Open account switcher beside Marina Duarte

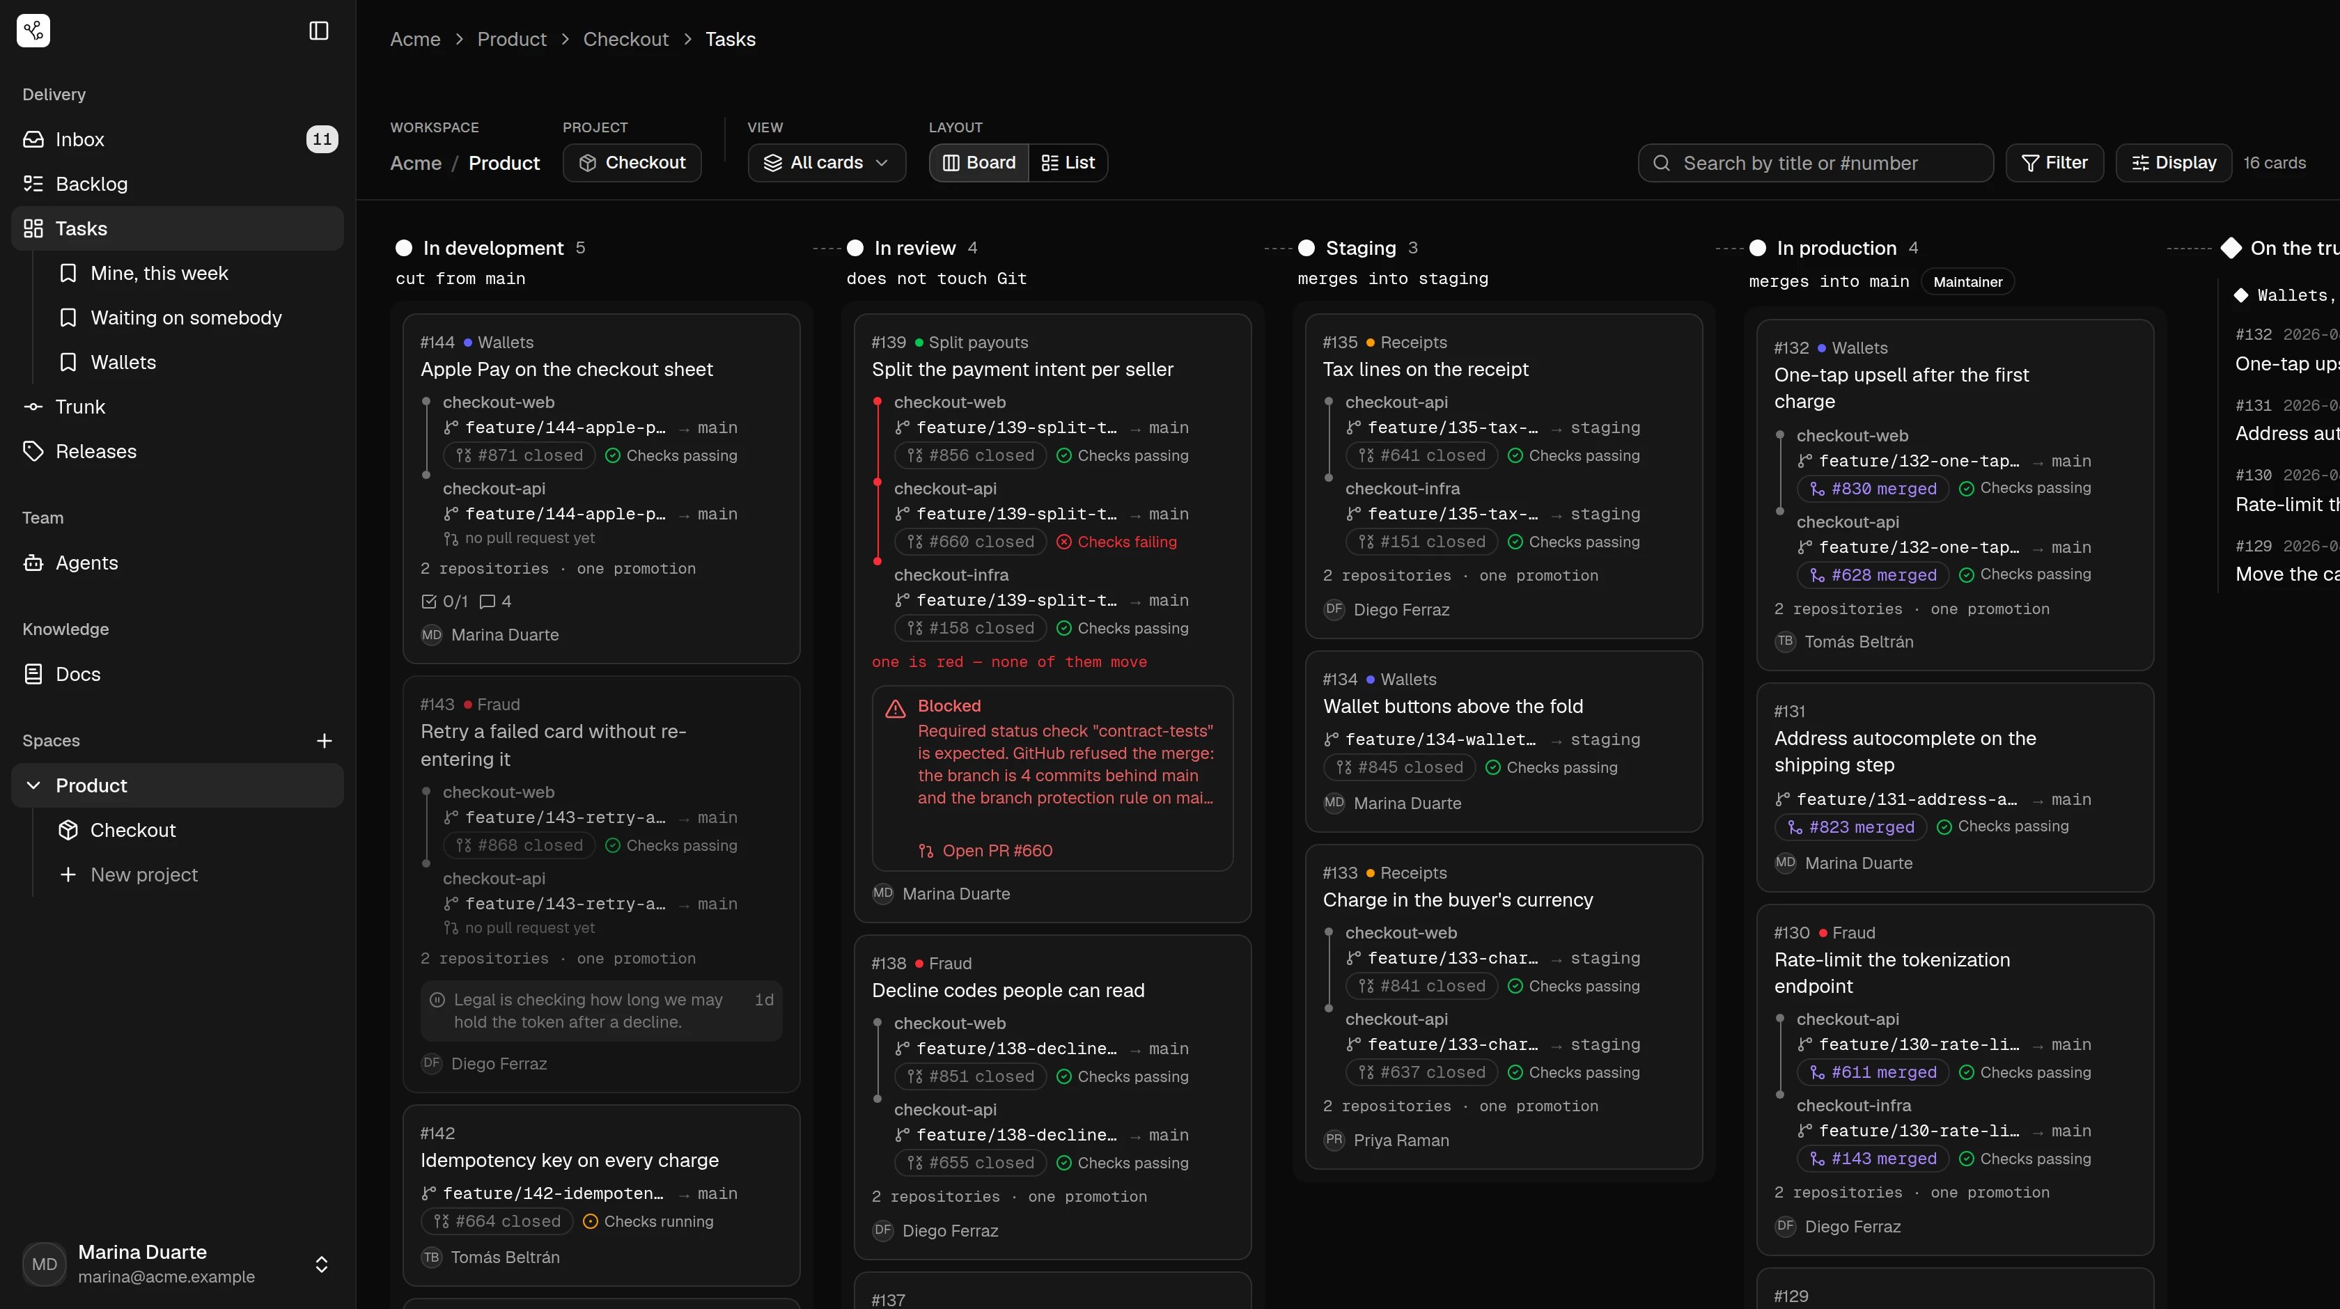322,1264
